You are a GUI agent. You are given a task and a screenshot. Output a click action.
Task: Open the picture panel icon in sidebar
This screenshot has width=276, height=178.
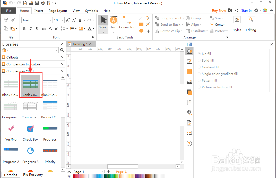tap(189, 82)
